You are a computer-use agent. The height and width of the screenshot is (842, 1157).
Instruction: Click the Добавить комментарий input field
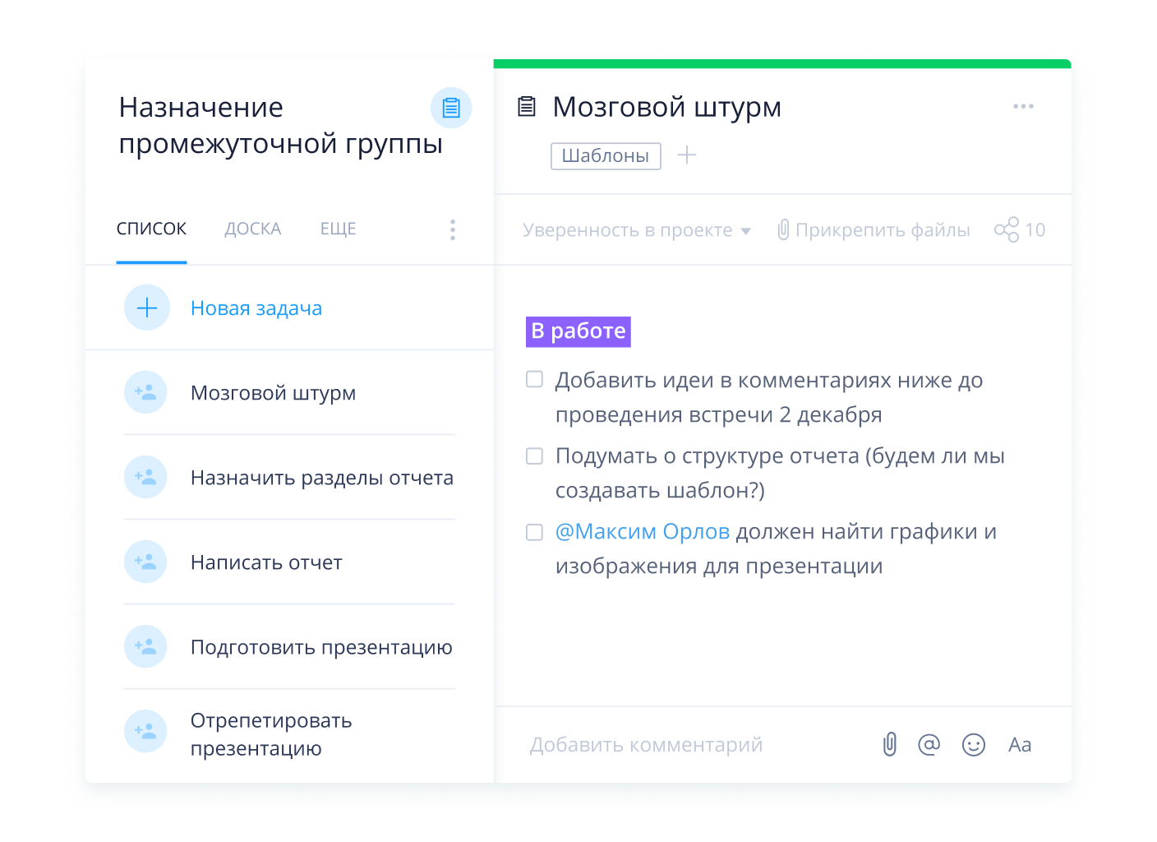tap(646, 745)
